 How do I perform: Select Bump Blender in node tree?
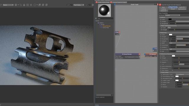point(107,26)
